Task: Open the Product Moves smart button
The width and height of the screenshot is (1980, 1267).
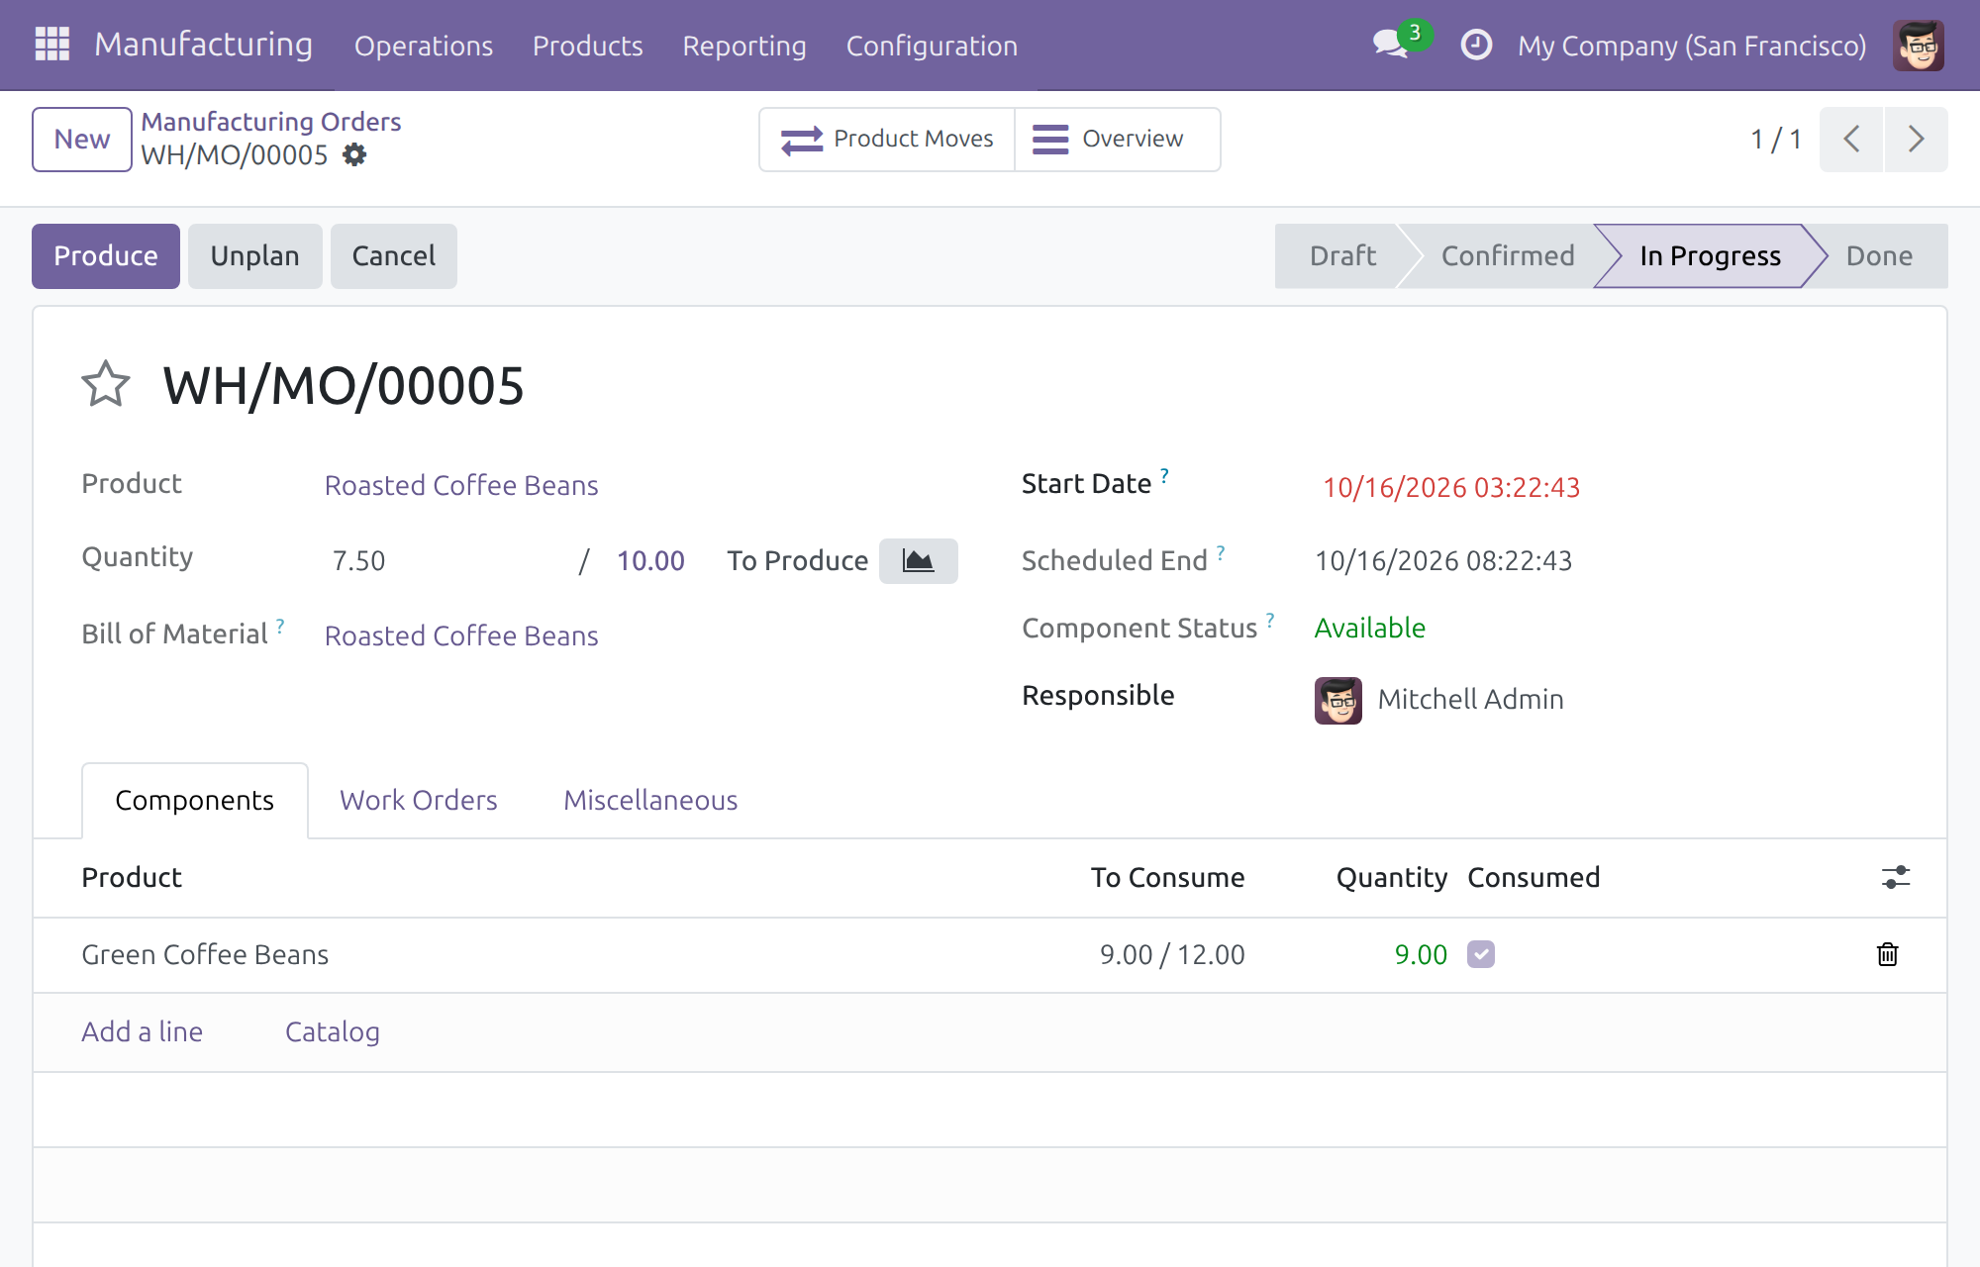Action: point(887,140)
